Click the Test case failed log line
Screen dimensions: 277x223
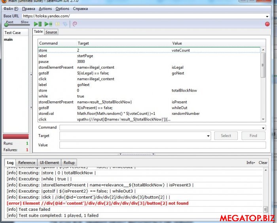[x=28, y=209]
